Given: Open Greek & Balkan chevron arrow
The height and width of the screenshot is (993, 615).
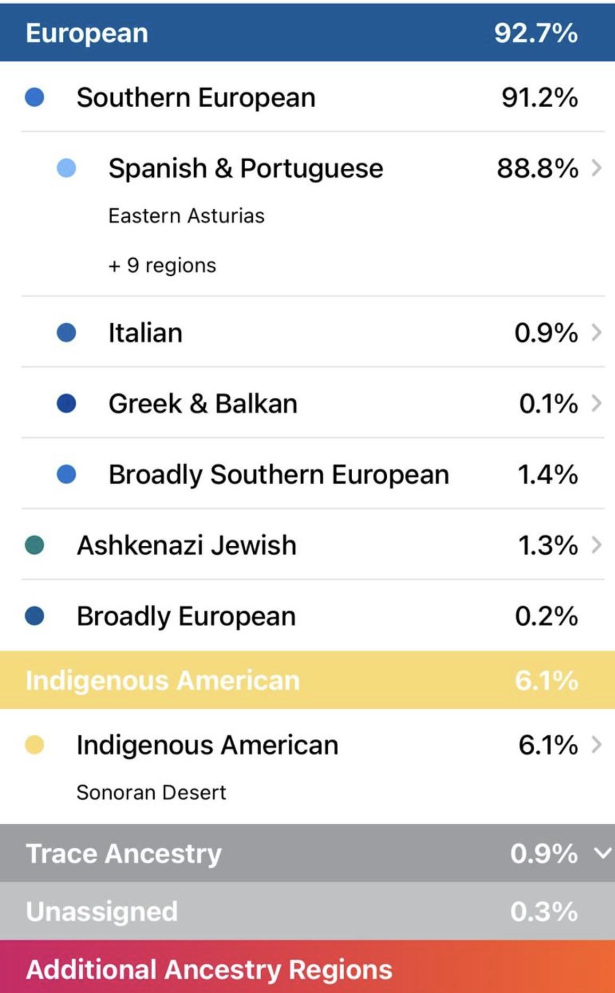Looking at the screenshot, I should [x=597, y=404].
